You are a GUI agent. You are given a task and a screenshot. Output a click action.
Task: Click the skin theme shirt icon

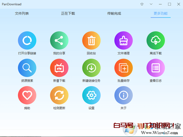pos(142,4)
